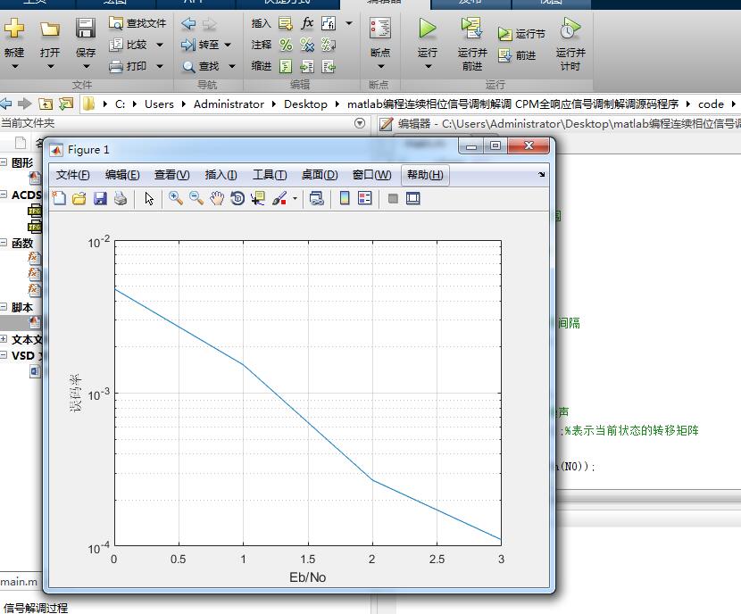This screenshot has height=614, width=741.
Task: Open the 工具(T) menu in Figure 1
Action: (270, 175)
